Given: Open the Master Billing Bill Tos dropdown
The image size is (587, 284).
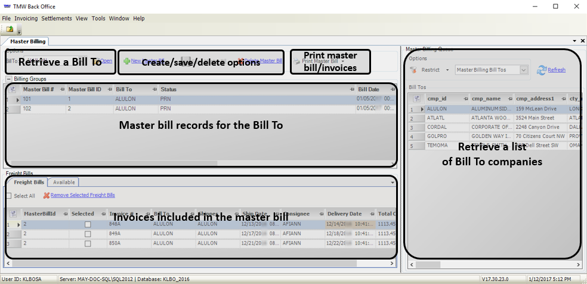Looking at the screenshot, I should (523, 70).
